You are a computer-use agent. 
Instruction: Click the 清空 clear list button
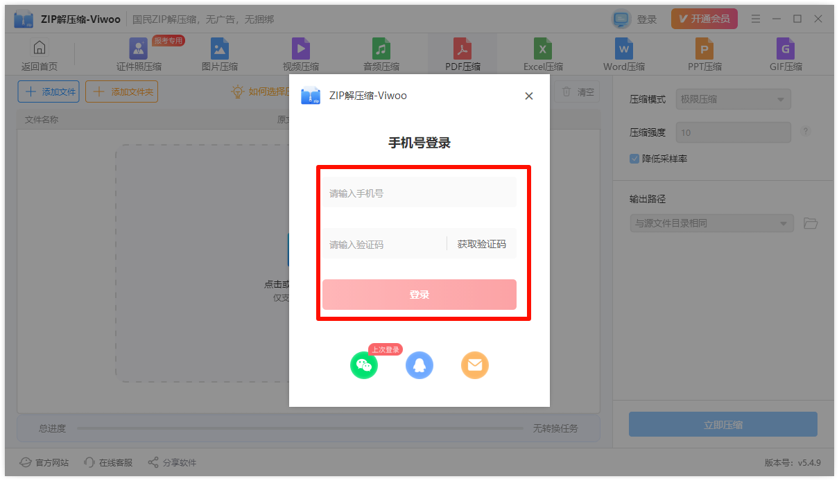(x=577, y=91)
